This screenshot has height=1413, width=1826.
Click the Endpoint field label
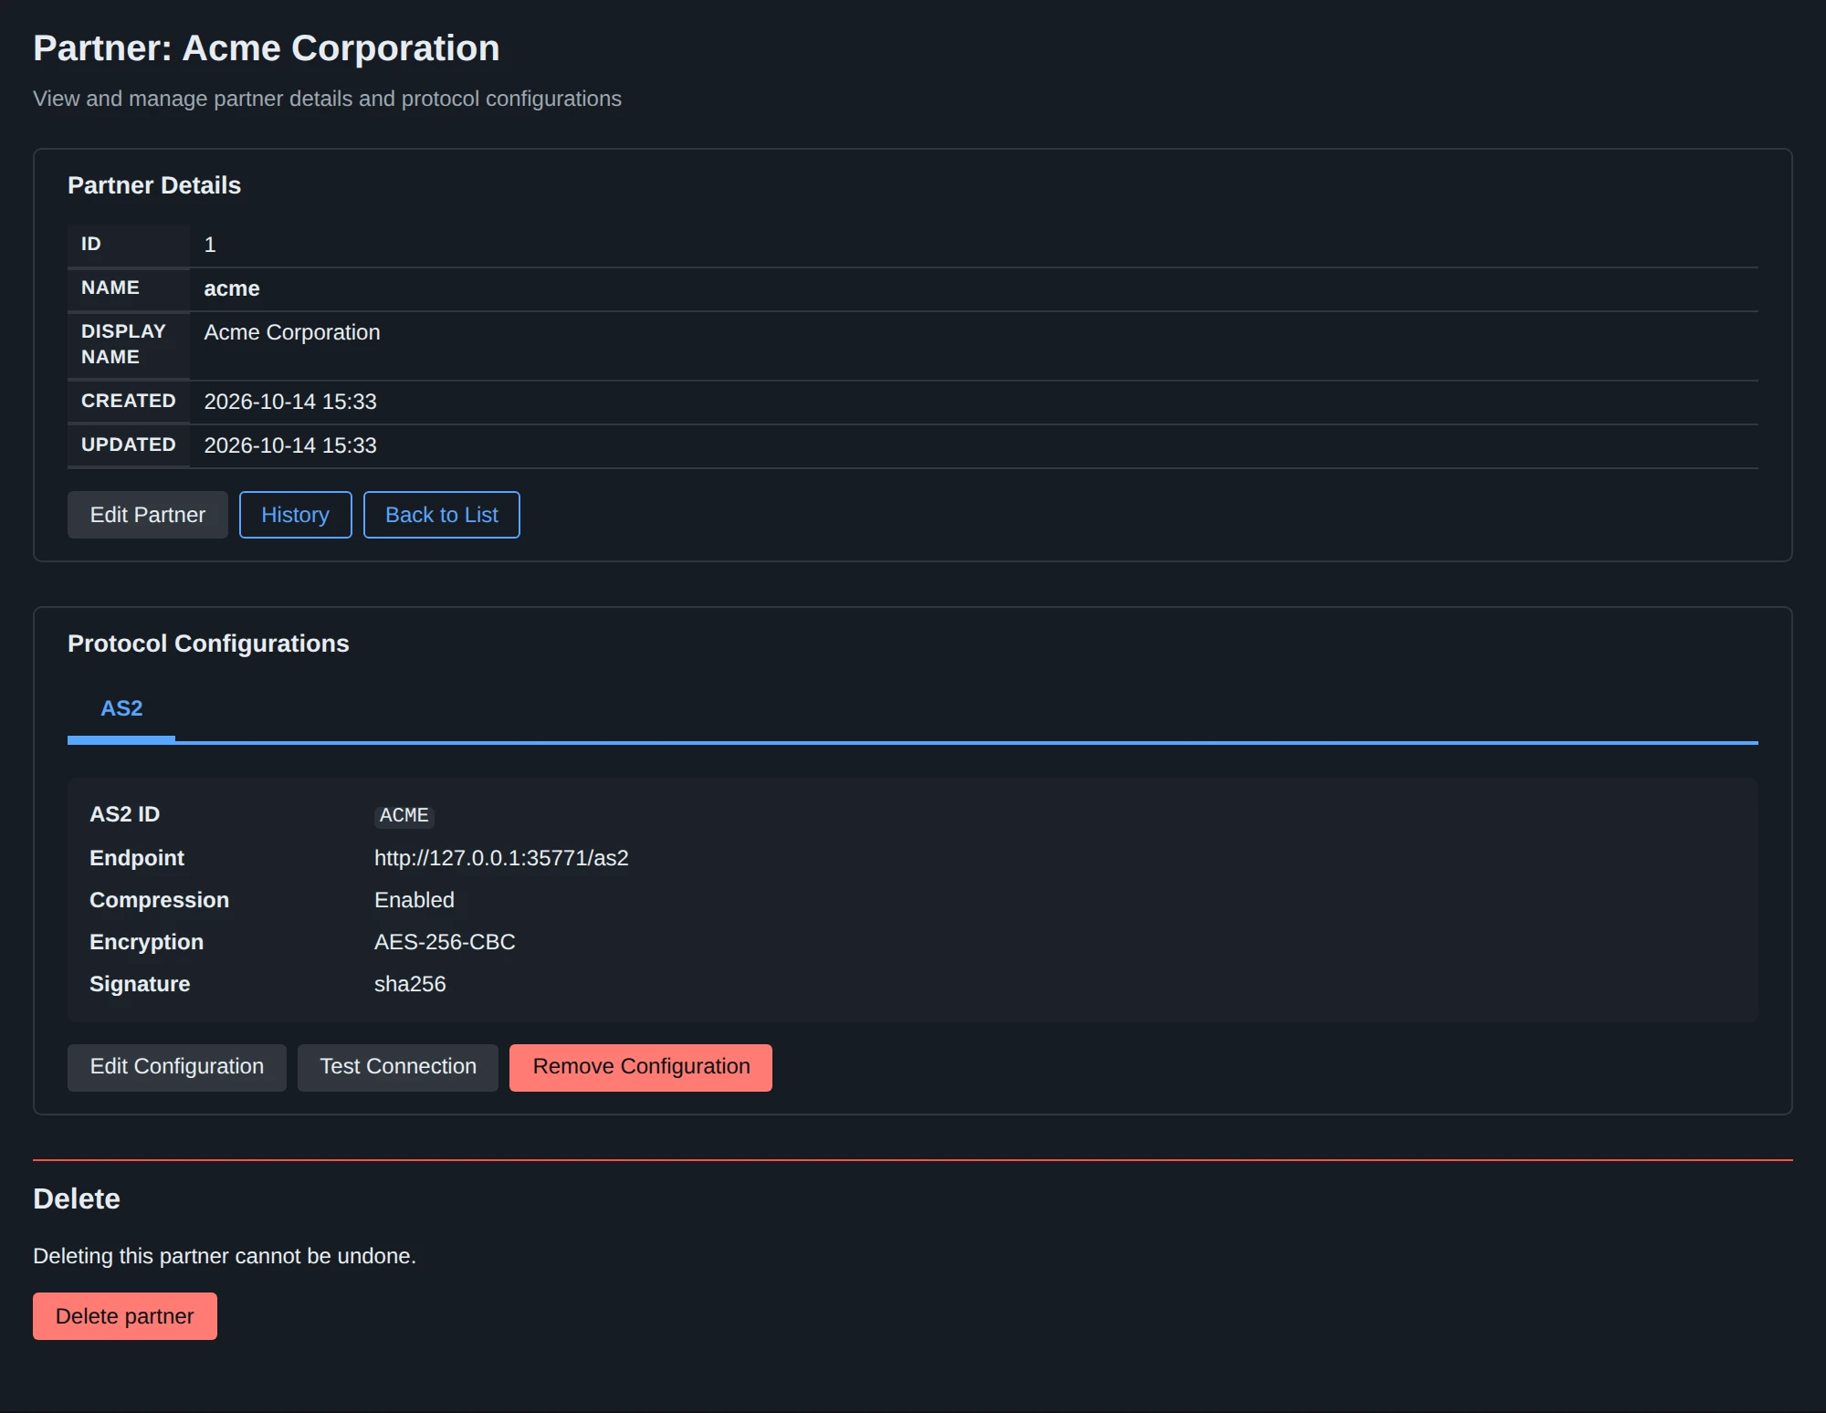click(x=137, y=858)
